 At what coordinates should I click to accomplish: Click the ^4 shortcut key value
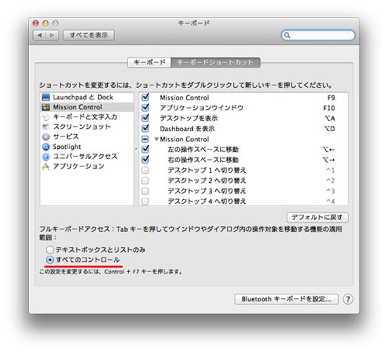[x=331, y=201]
